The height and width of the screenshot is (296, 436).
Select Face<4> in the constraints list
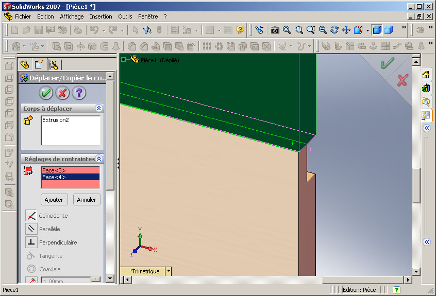[x=71, y=177]
